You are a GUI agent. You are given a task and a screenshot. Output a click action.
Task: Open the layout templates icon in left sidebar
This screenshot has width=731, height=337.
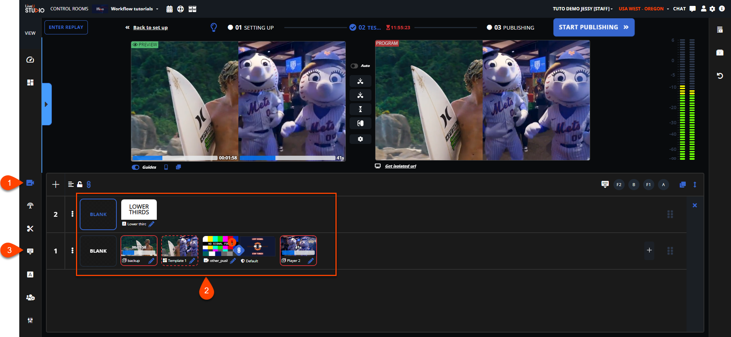(x=30, y=82)
